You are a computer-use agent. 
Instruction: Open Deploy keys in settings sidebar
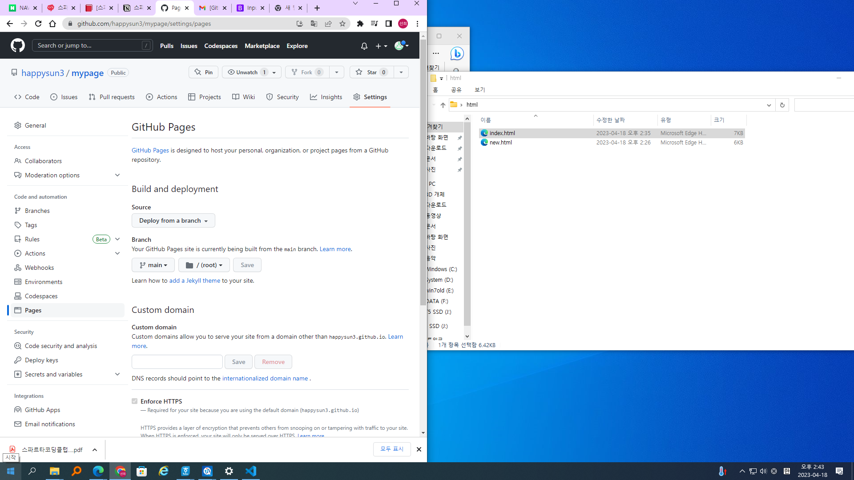coord(41,360)
